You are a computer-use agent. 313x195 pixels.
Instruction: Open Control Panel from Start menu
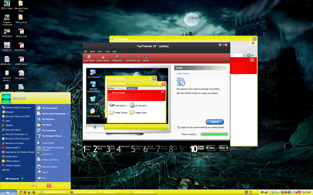45,143
